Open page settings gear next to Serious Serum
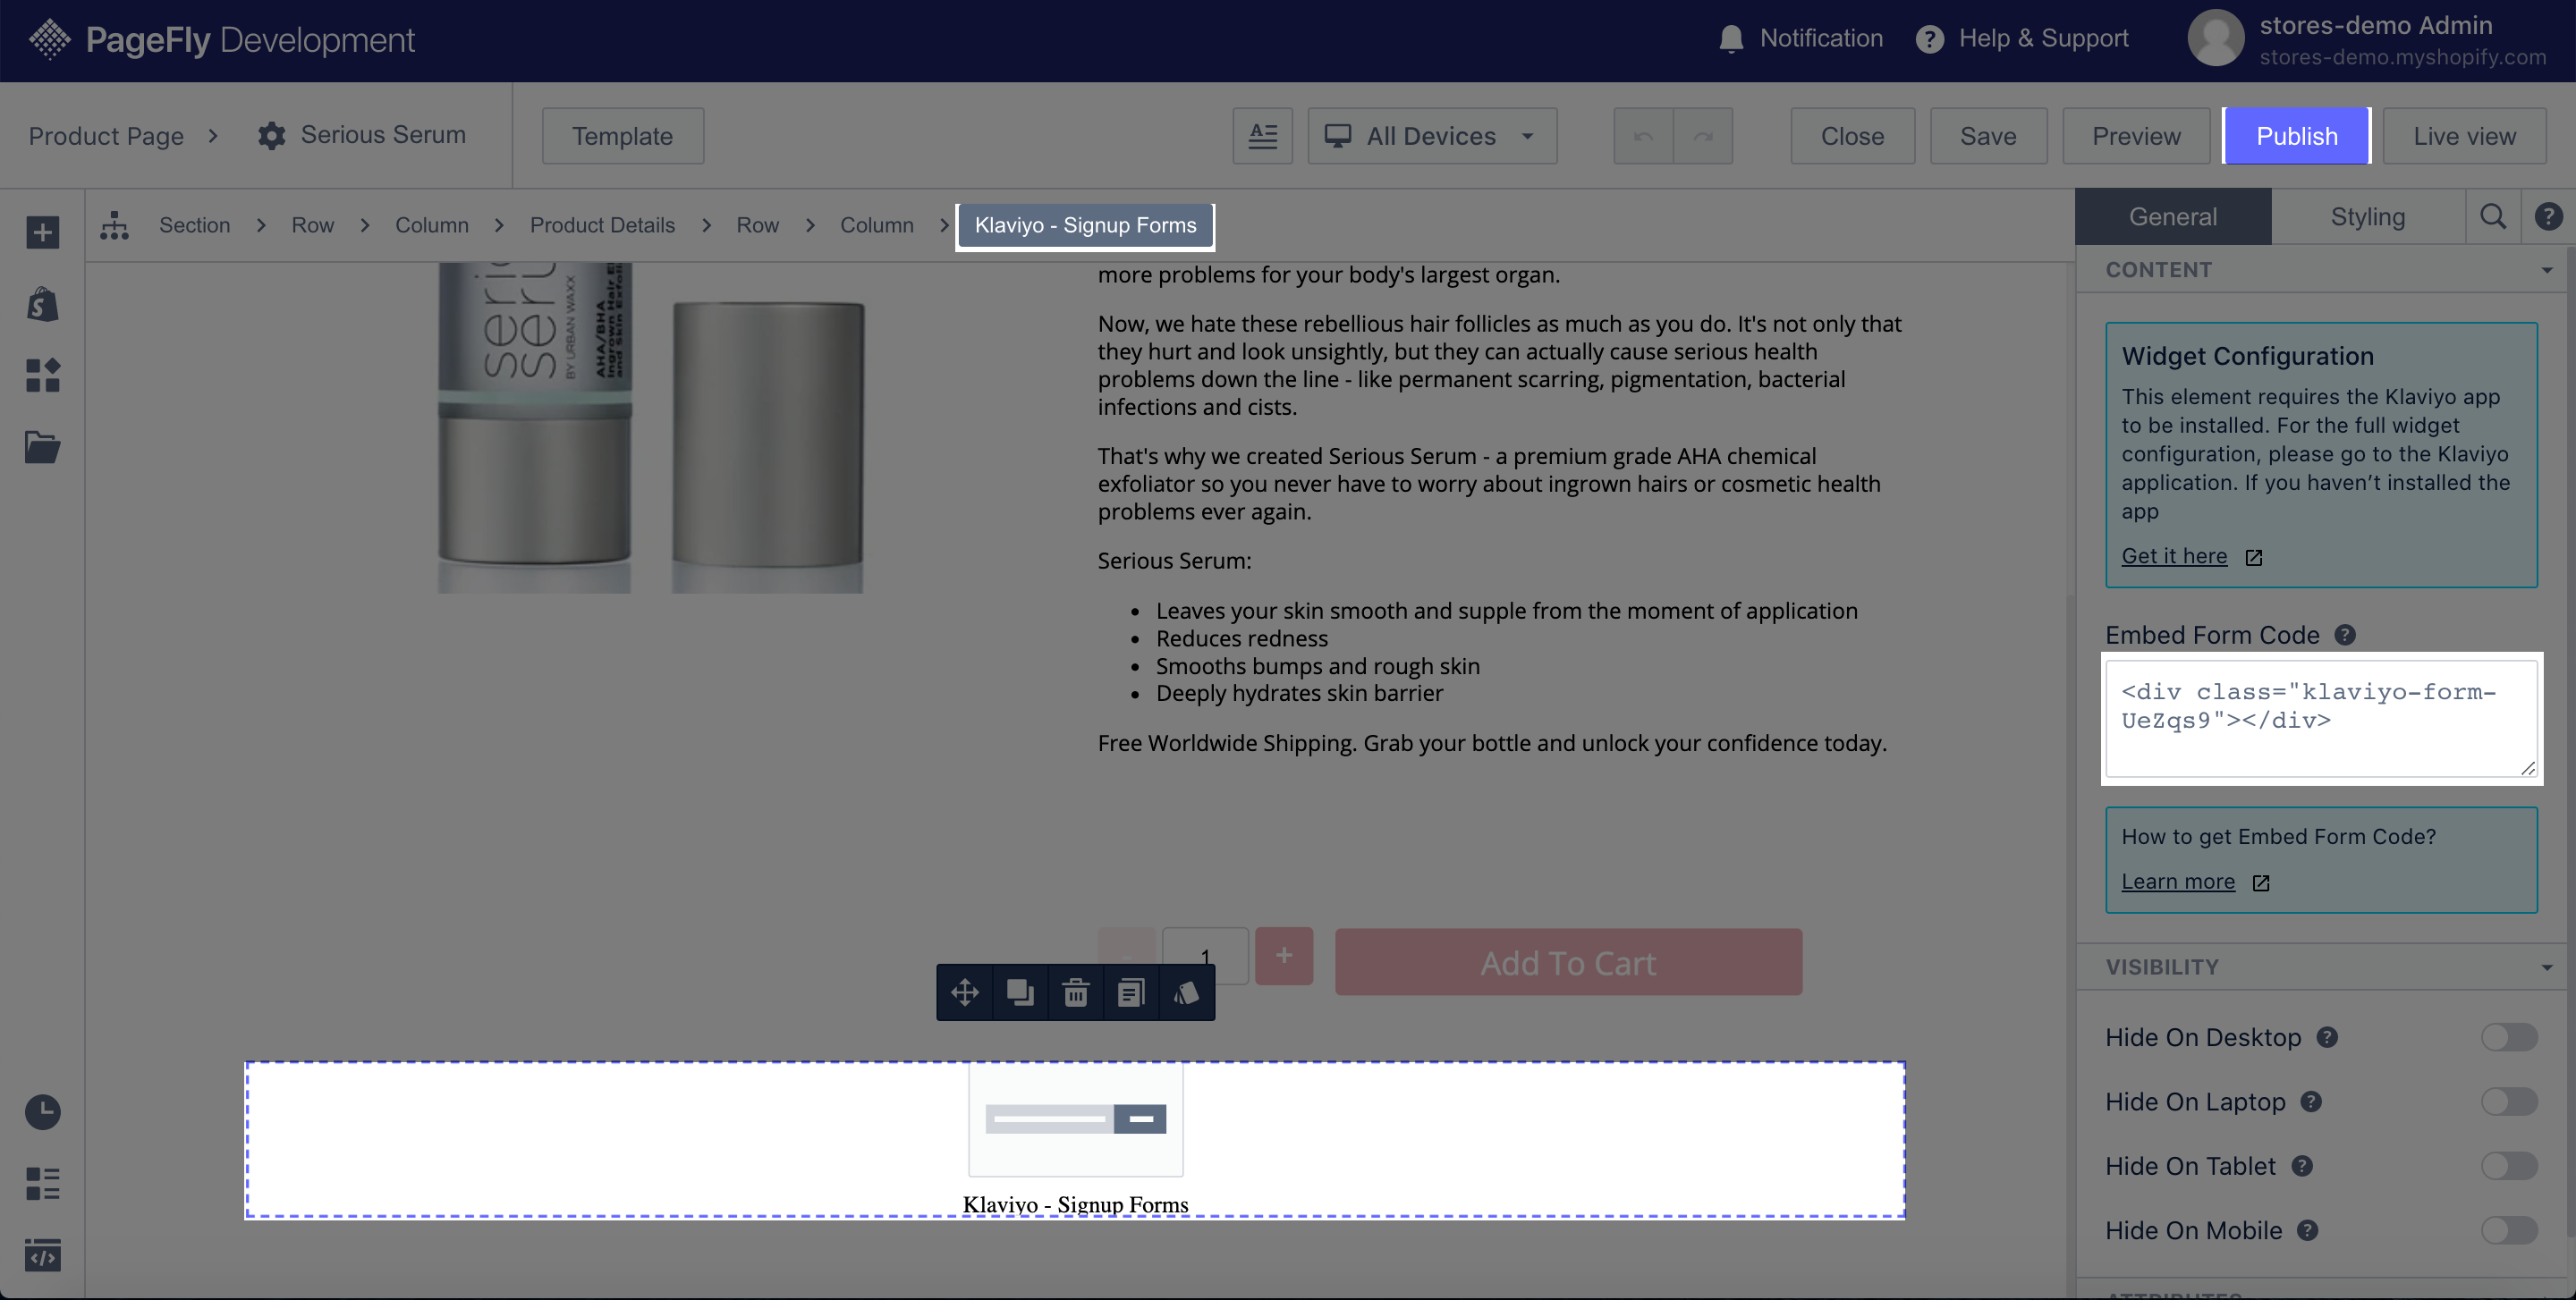 pyautogui.click(x=271, y=136)
